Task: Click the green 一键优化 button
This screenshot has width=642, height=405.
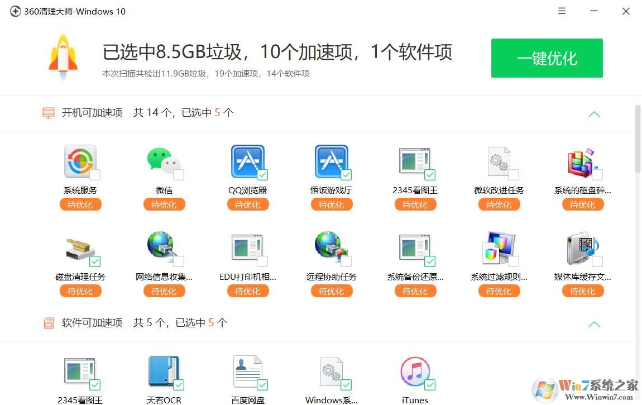Action: pos(547,58)
